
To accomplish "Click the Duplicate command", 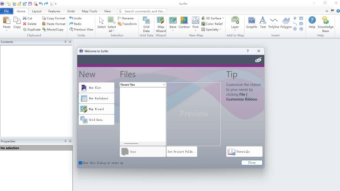I will (32, 29).
